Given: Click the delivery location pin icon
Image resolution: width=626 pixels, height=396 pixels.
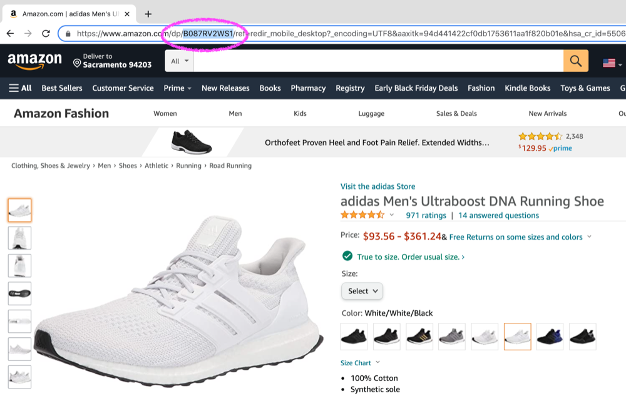Looking at the screenshot, I should point(77,63).
